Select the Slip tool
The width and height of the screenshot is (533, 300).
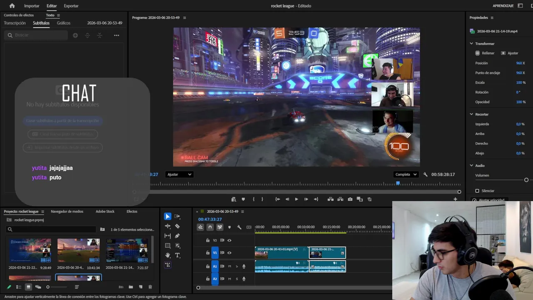pyautogui.click(x=167, y=236)
